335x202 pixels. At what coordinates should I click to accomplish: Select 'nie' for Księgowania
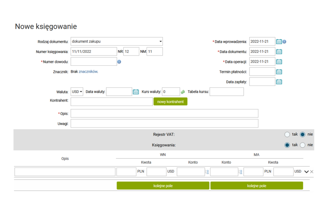pos(303,145)
